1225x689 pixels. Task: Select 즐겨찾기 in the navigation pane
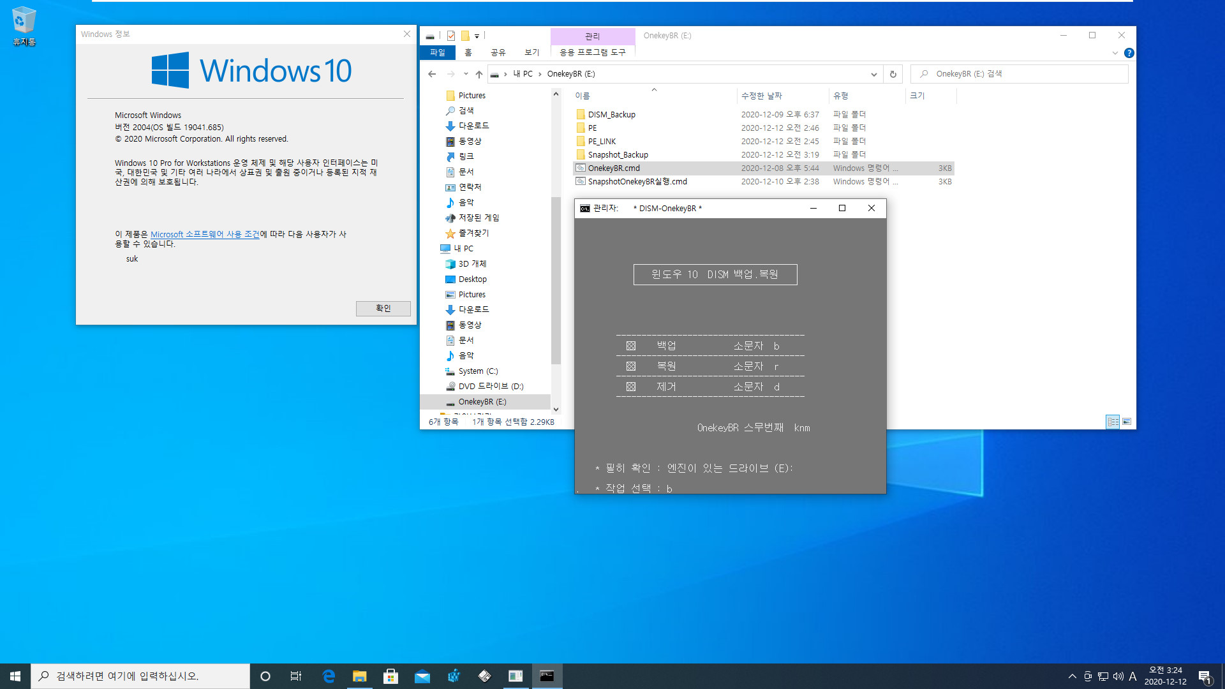click(473, 233)
